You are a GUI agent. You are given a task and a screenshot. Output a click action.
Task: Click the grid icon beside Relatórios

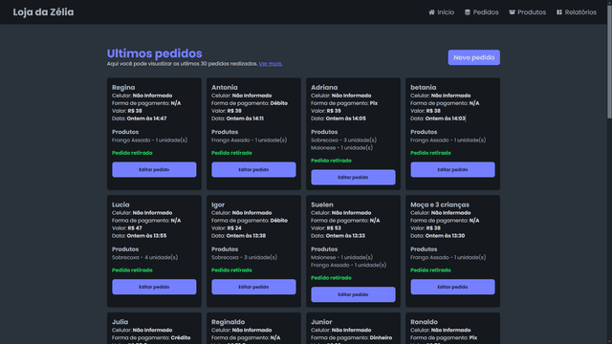pyautogui.click(x=559, y=12)
